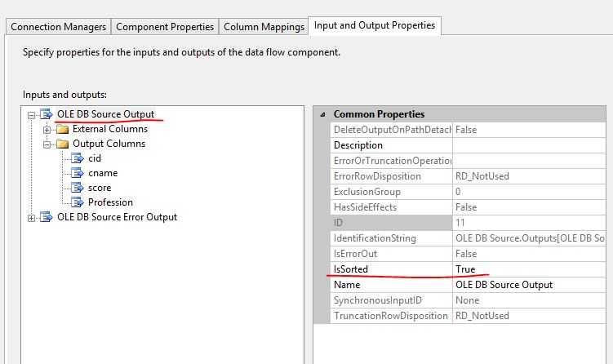Go to the Column Mappings tab

264,27
